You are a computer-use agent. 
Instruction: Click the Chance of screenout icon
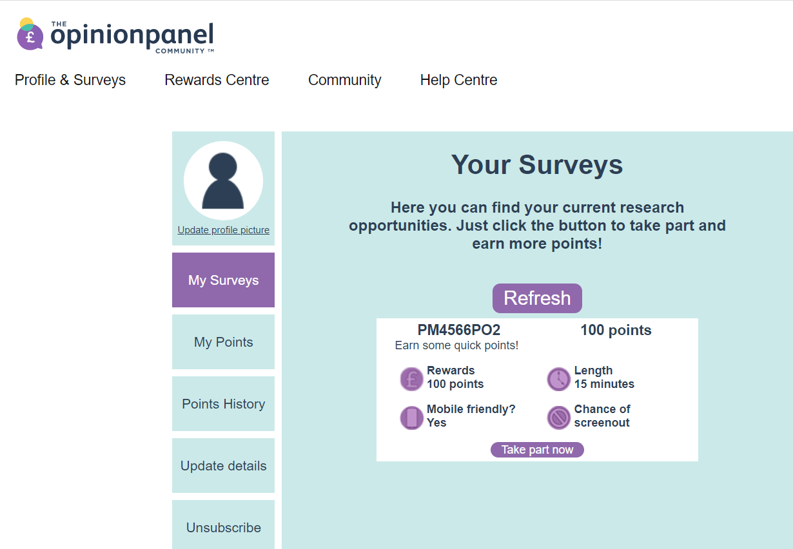coord(558,418)
